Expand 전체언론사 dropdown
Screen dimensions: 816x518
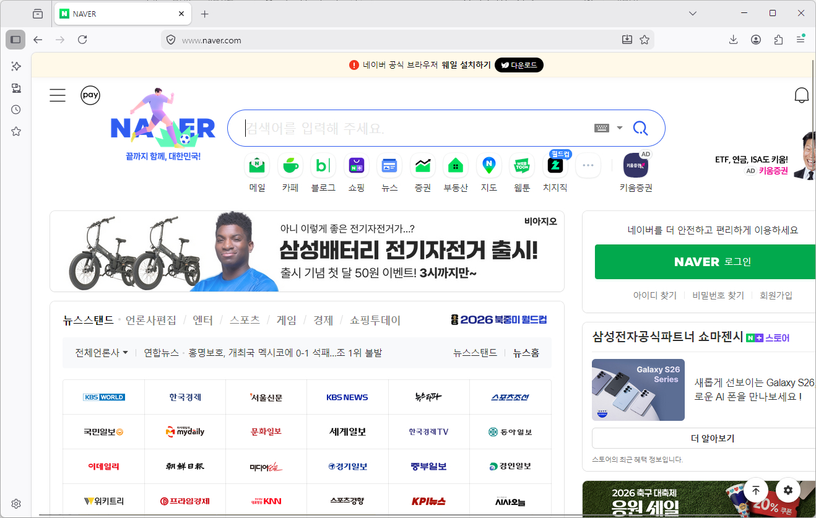pos(102,353)
